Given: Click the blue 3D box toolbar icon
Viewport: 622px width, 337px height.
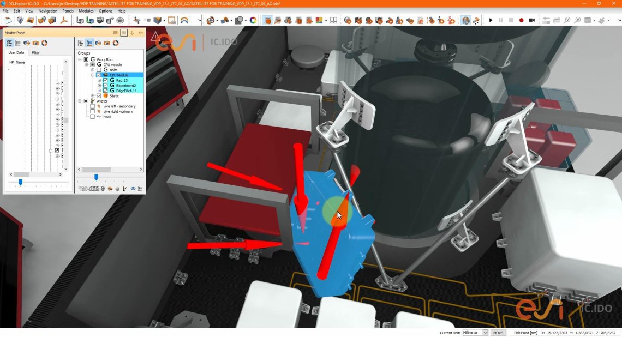Looking at the screenshot, I should coord(158,20).
